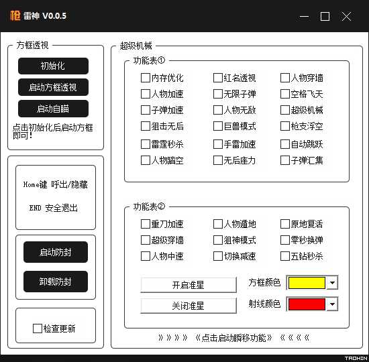Viewport: 369px width, 362px height.
Task: Tick the 空格飞天 checkbox
Action: [x=285, y=94]
